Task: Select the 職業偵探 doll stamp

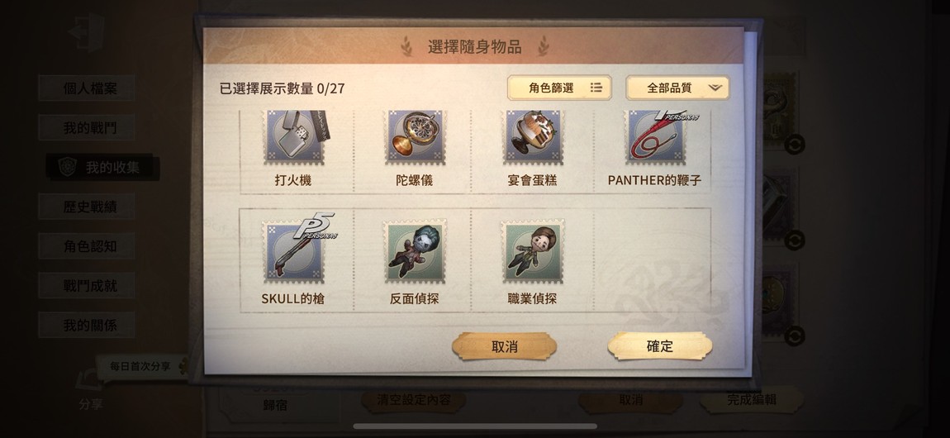Action: coord(533,251)
